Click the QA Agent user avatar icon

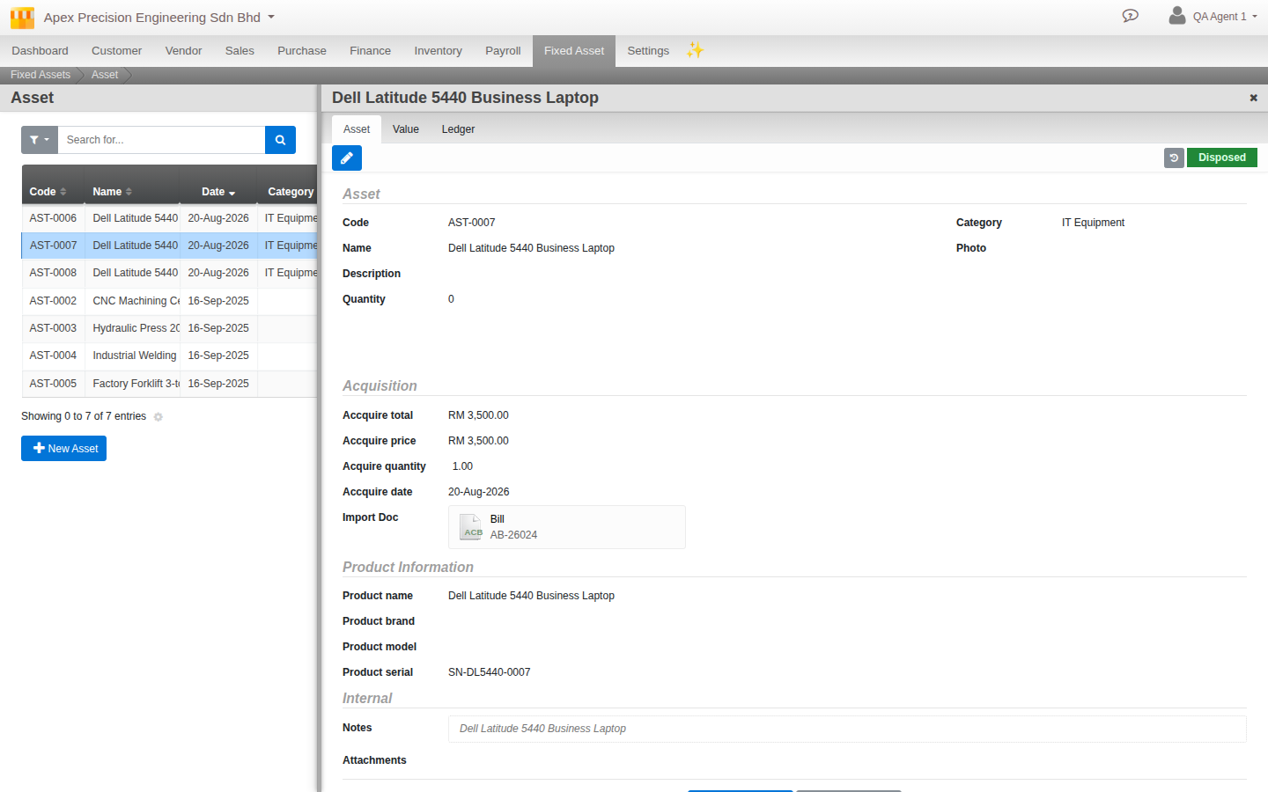pos(1177,16)
